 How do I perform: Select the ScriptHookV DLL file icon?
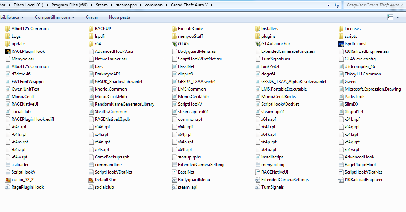[175, 104]
